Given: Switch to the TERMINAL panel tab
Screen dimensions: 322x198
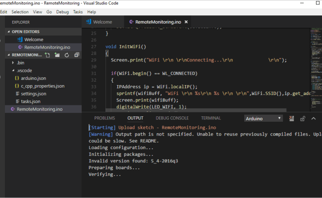Looking at the screenshot, I should [x=211, y=118].
